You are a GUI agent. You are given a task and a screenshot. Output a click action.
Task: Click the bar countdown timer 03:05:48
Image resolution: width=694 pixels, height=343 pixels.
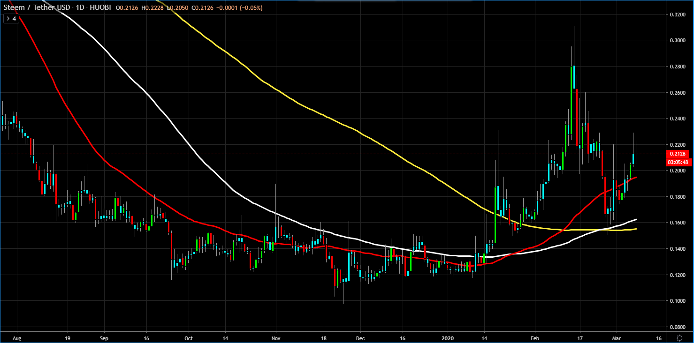(679, 162)
